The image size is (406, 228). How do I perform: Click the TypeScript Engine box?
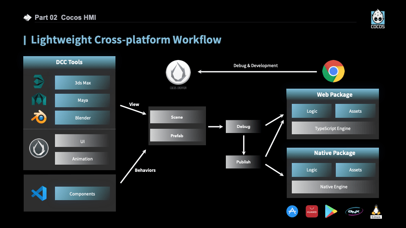point(334,128)
